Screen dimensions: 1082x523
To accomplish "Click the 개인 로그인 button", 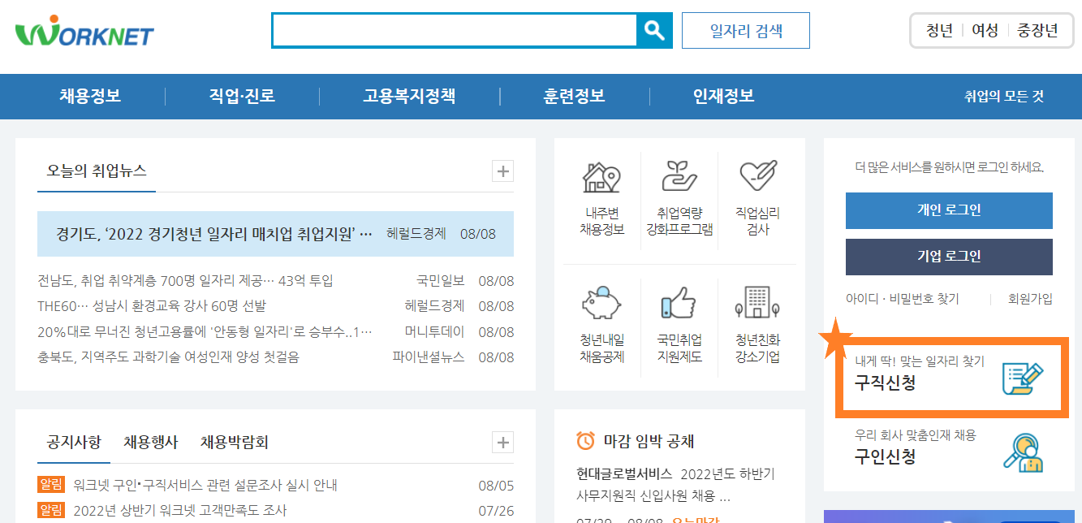I will pyautogui.click(x=949, y=210).
